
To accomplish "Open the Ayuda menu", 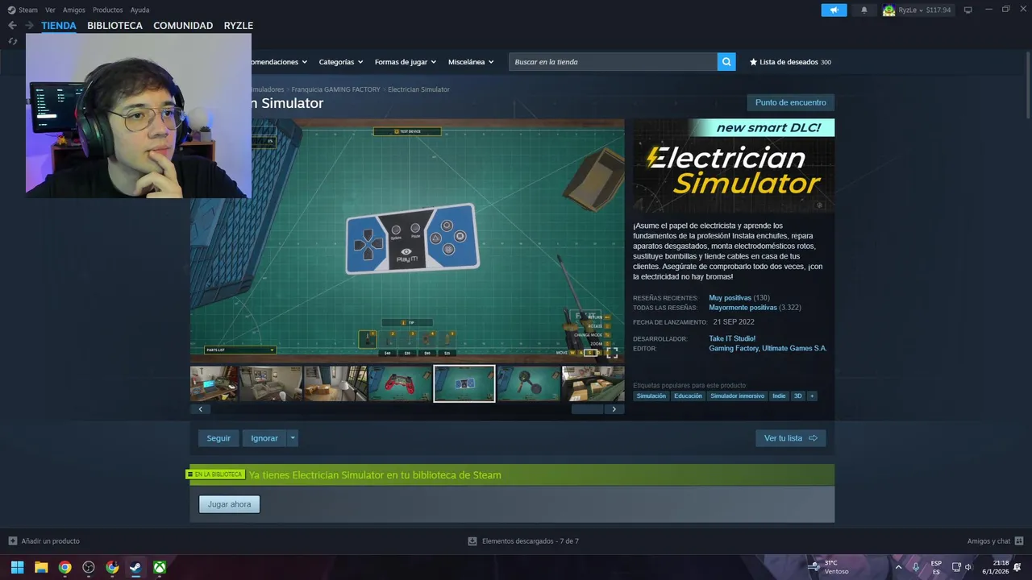I will coord(139,10).
